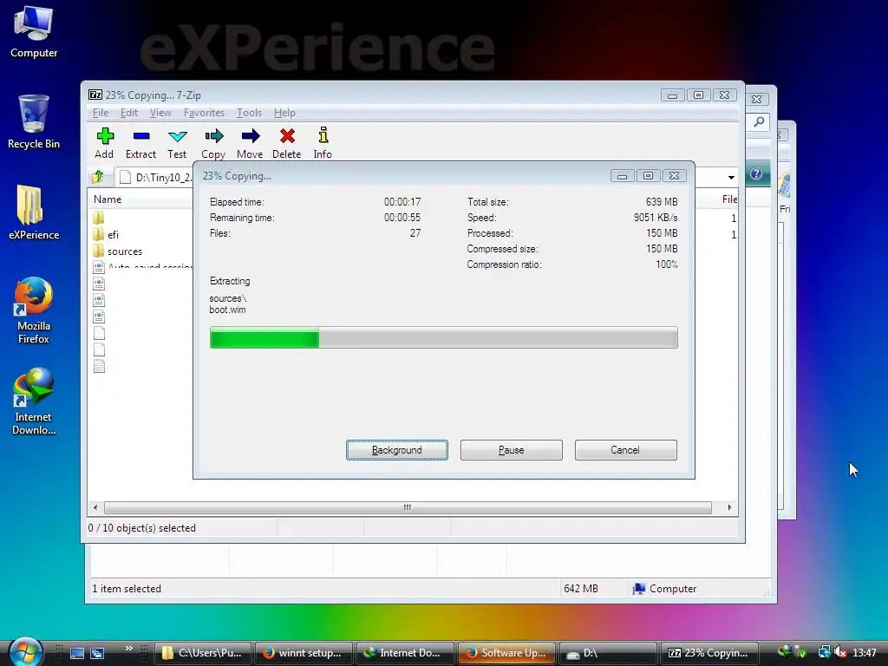The image size is (888, 666).
Task: Launch Internet Download Manager desktop shortcut
Action: 34,402
